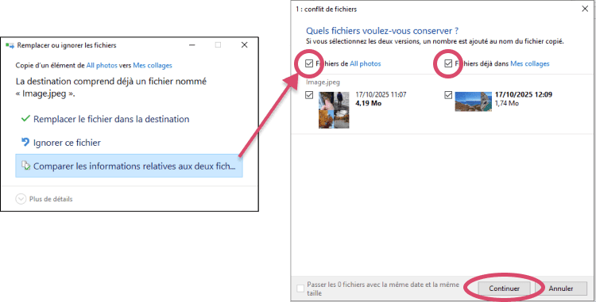Click compare files icon beside Comparer
The width and height of the screenshot is (596, 302).
pos(25,166)
